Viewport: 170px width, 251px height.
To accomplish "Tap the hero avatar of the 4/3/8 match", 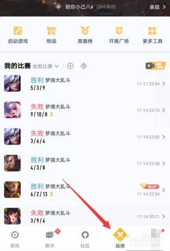I will click(x=12, y=163).
